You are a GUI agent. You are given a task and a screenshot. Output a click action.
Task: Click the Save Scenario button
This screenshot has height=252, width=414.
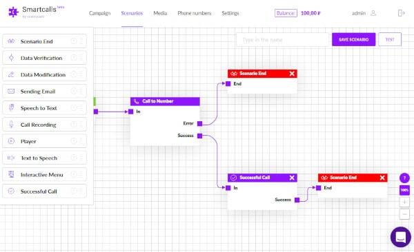tap(353, 39)
